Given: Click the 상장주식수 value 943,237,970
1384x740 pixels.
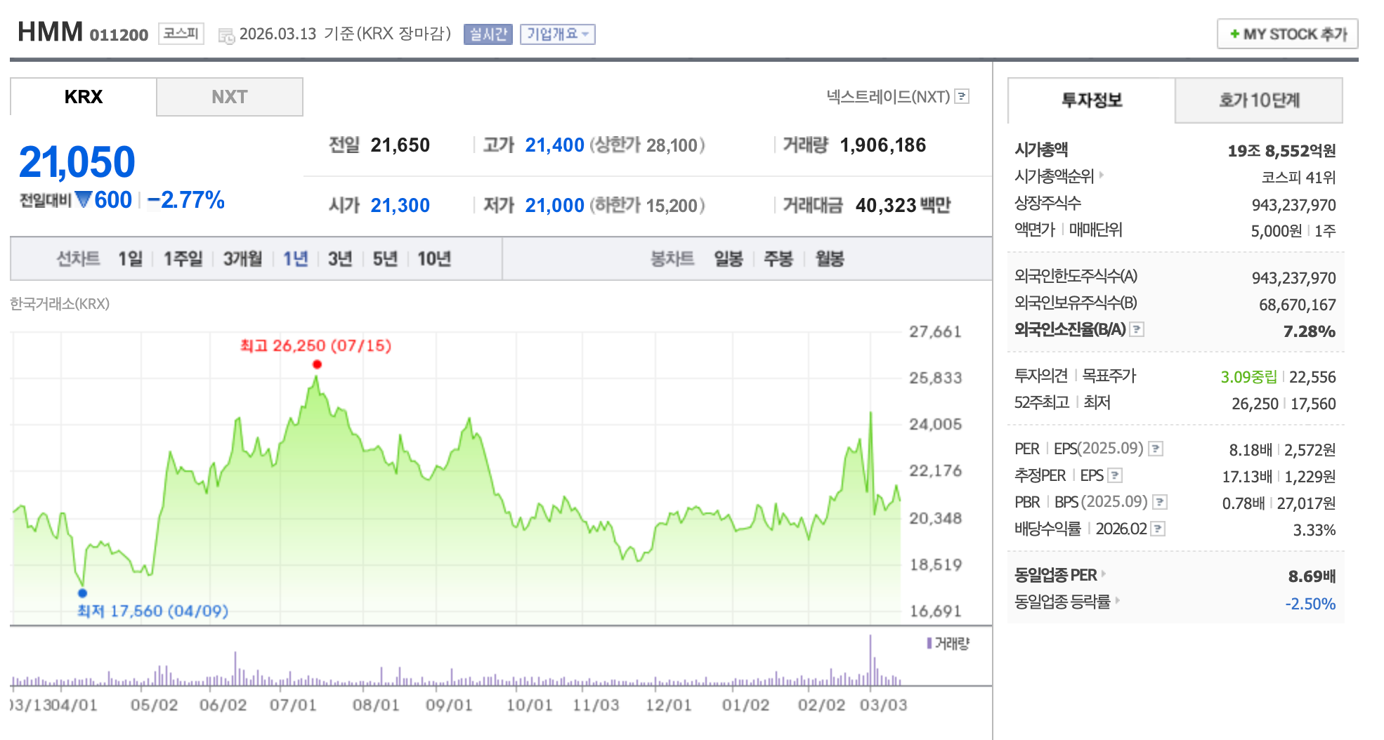Looking at the screenshot, I should tap(1293, 205).
